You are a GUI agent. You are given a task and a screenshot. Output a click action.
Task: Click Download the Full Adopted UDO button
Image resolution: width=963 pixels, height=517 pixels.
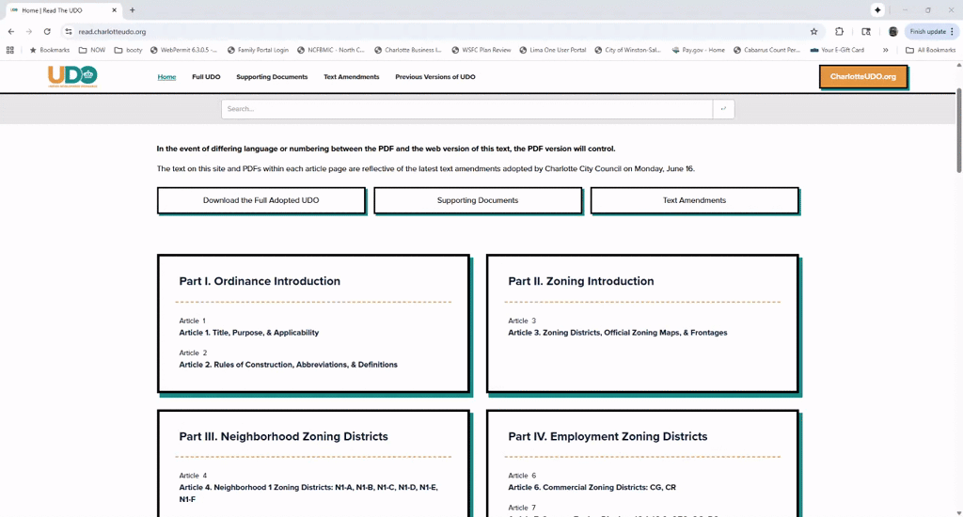coord(261,200)
